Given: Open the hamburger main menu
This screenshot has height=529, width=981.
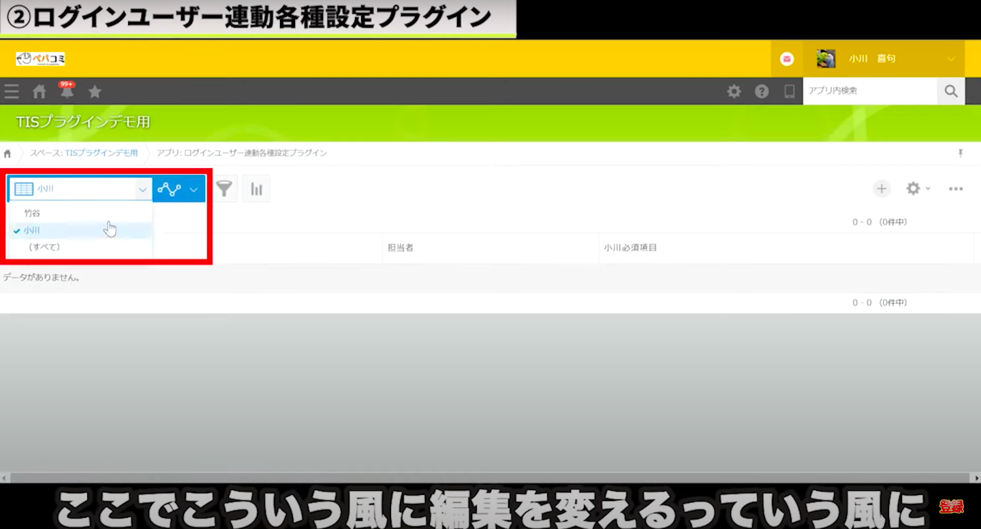Looking at the screenshot, I should coord(11,91).
